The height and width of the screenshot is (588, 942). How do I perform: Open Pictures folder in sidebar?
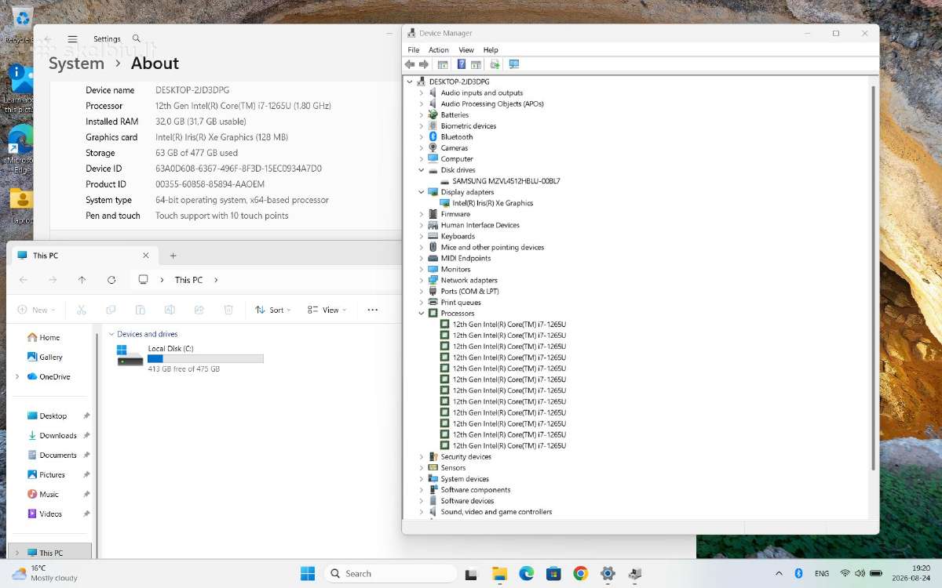coord(52,474)
